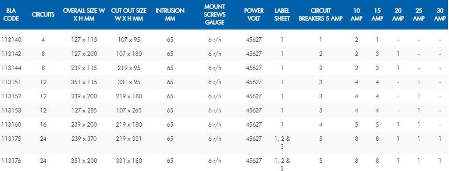Image resolution: width=449 pixels, height=171 pixels.
Task: Select the 107 x 265 cut out size
Action: click(129, 110)
